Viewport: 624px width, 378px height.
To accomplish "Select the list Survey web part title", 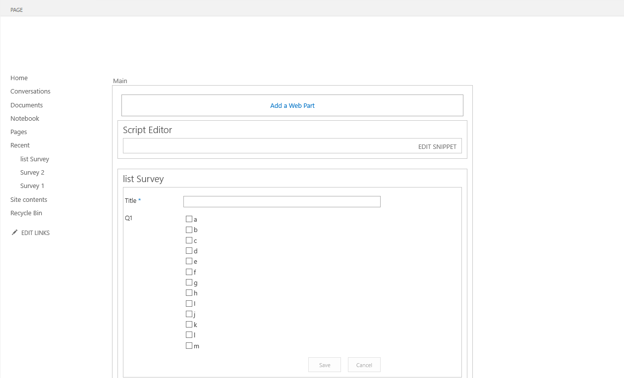I will point(143,179).
